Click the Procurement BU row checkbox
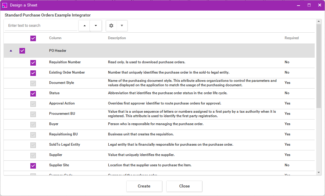 (33, 114)
